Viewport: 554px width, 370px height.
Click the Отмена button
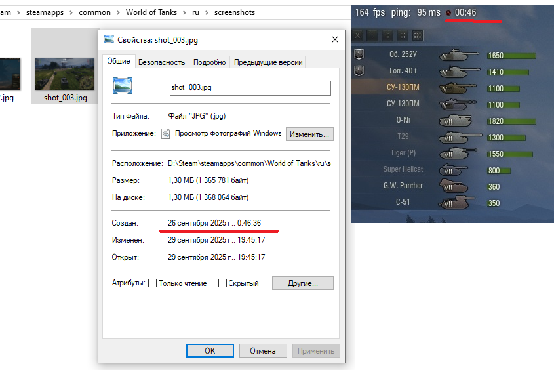coord(263,350)
